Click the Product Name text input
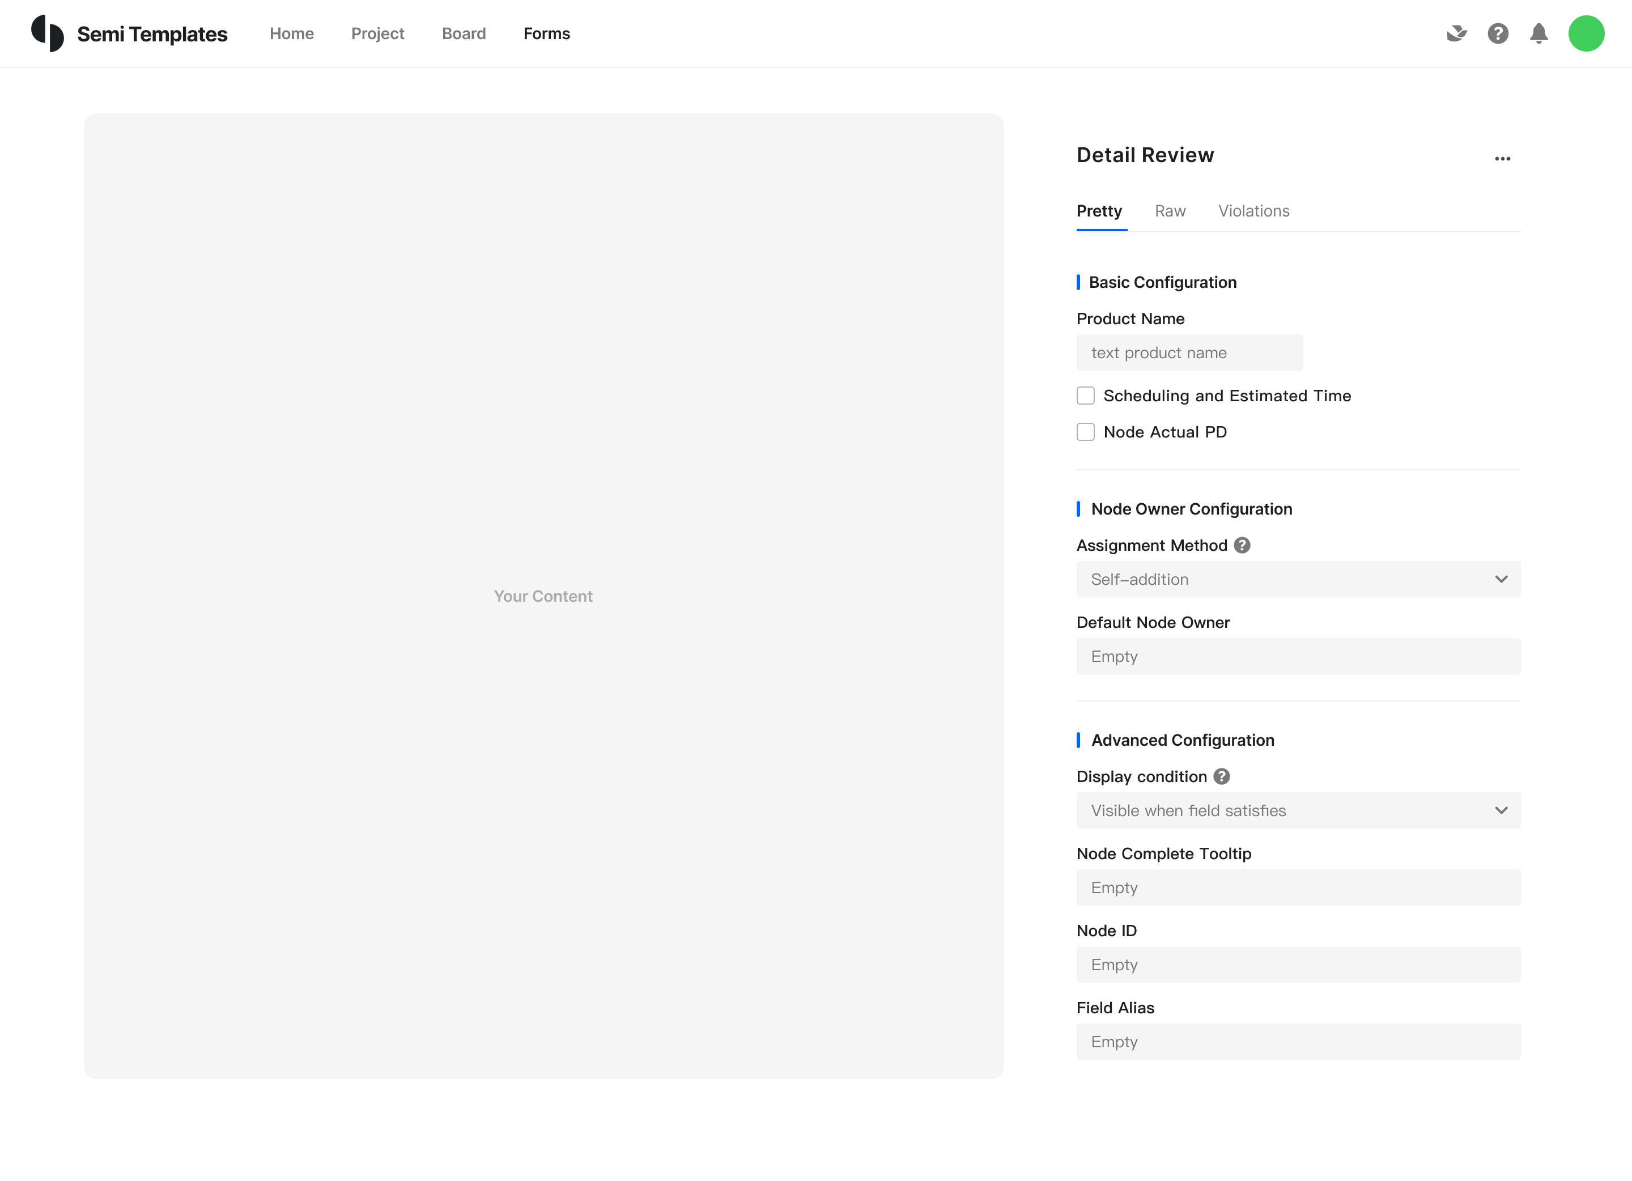 pyautogui.click(x=1189, y=352)
